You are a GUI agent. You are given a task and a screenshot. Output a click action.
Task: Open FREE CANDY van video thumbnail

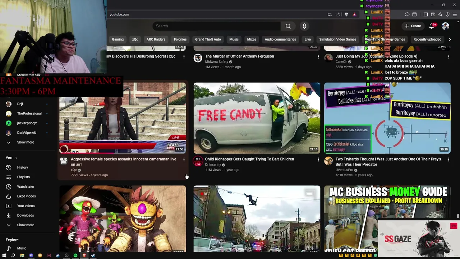tap(257, 118)
